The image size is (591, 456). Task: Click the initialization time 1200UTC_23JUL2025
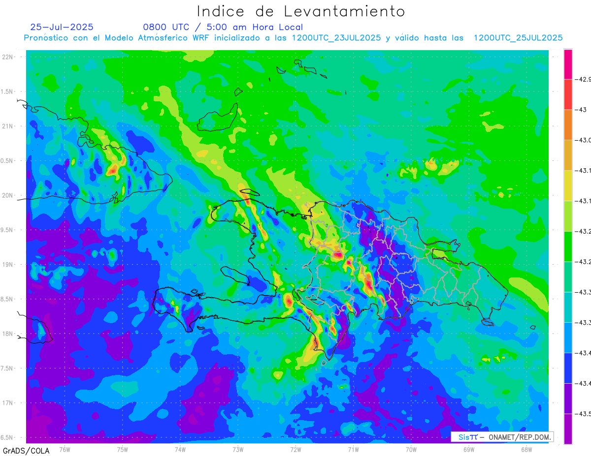(x=336, y=38)
